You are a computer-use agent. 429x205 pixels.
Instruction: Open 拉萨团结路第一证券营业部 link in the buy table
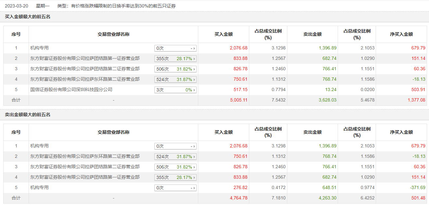coord(85,58)
